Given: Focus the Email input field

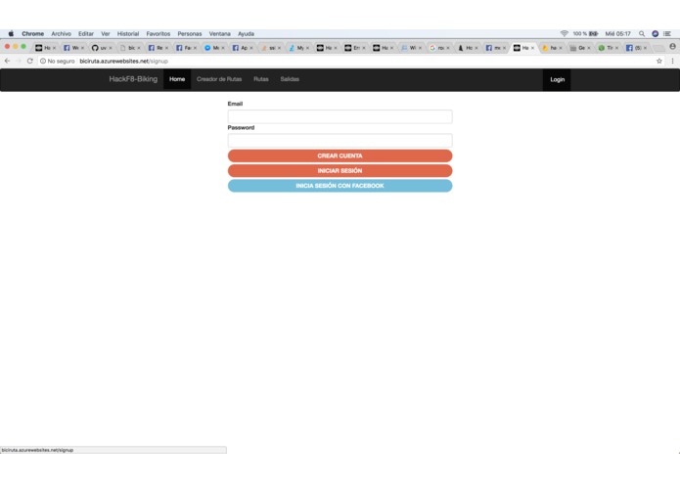Looking at the screenshot, I should 340,116.
